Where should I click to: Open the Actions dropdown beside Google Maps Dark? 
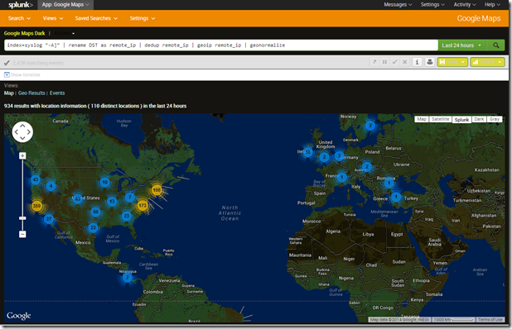tap(65, 33)
